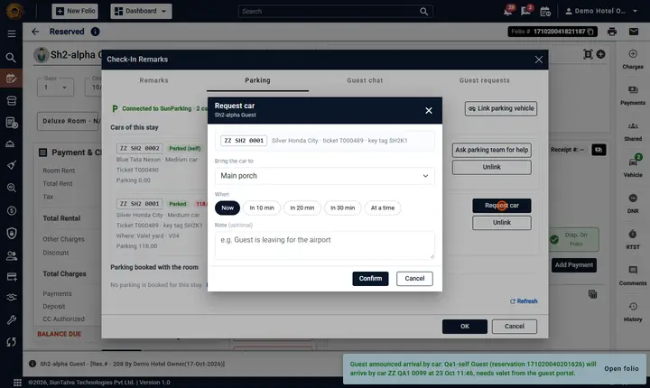Image resolution: width=650 pixels, height=388 pixels.
Task: Open the sidebar room service bell icon
Action: (11, 143)
